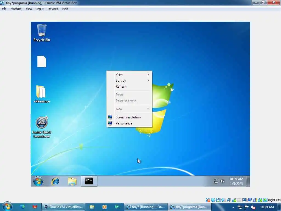The height and width of the screenshot is (211, 281).
Task: Click the VirtualBox USB devices indicator
Action: [234, 200]
